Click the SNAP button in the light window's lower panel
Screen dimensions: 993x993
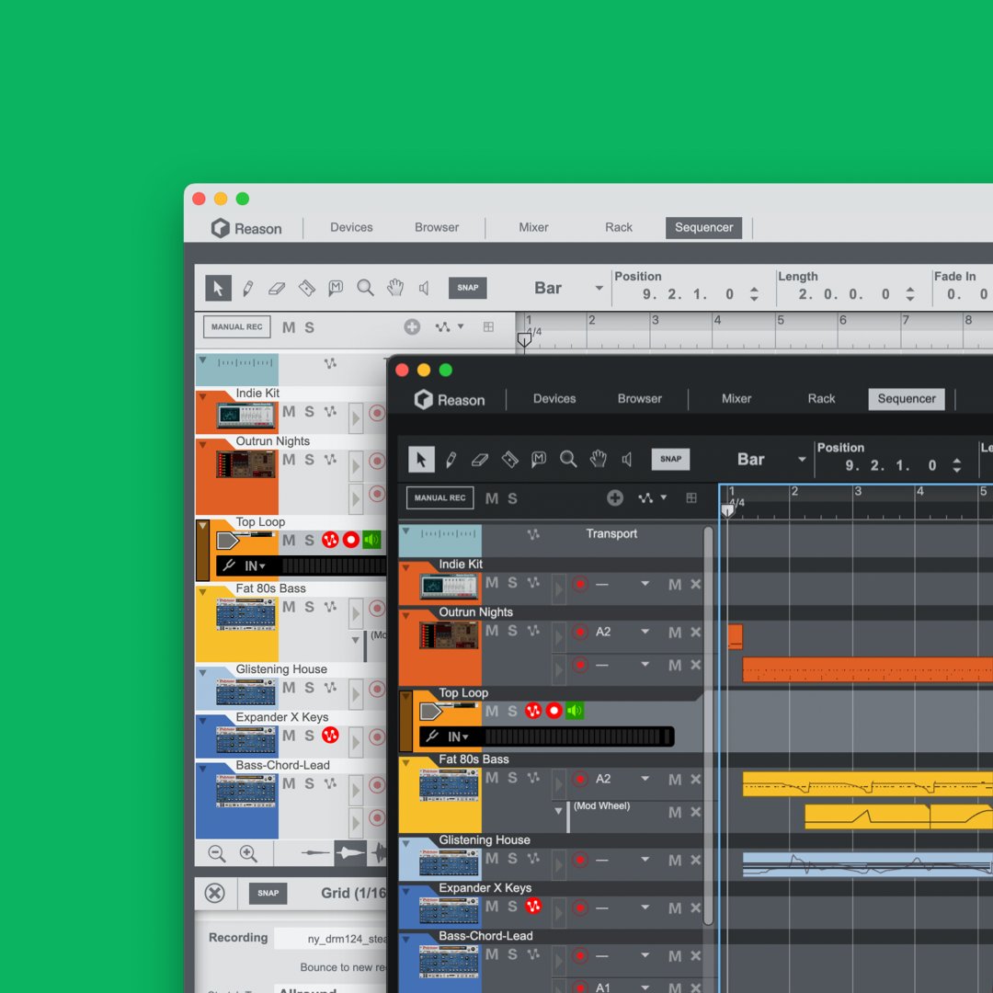click(x=268, y=893)
